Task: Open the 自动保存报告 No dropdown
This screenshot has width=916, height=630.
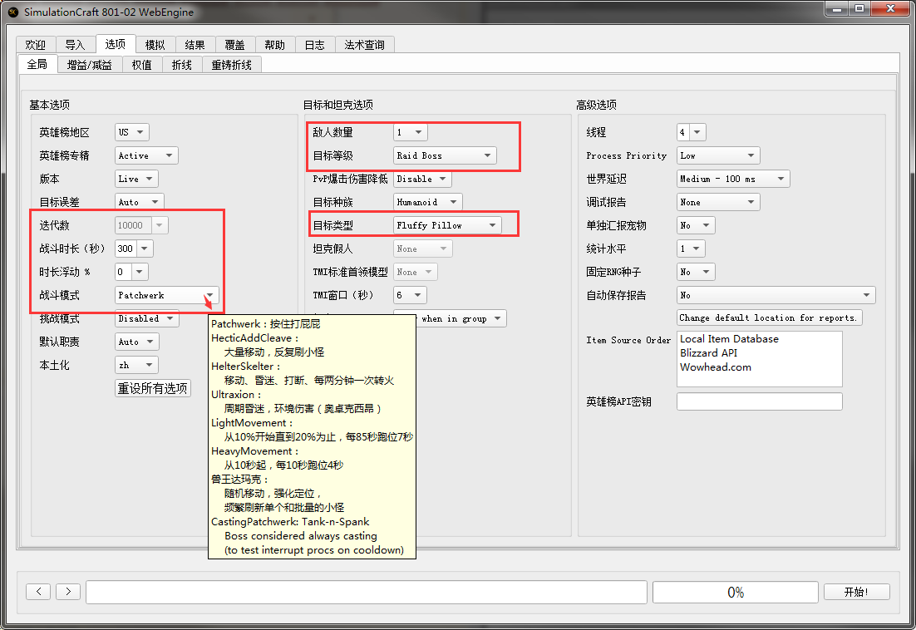Action: (x=776, y=295)
